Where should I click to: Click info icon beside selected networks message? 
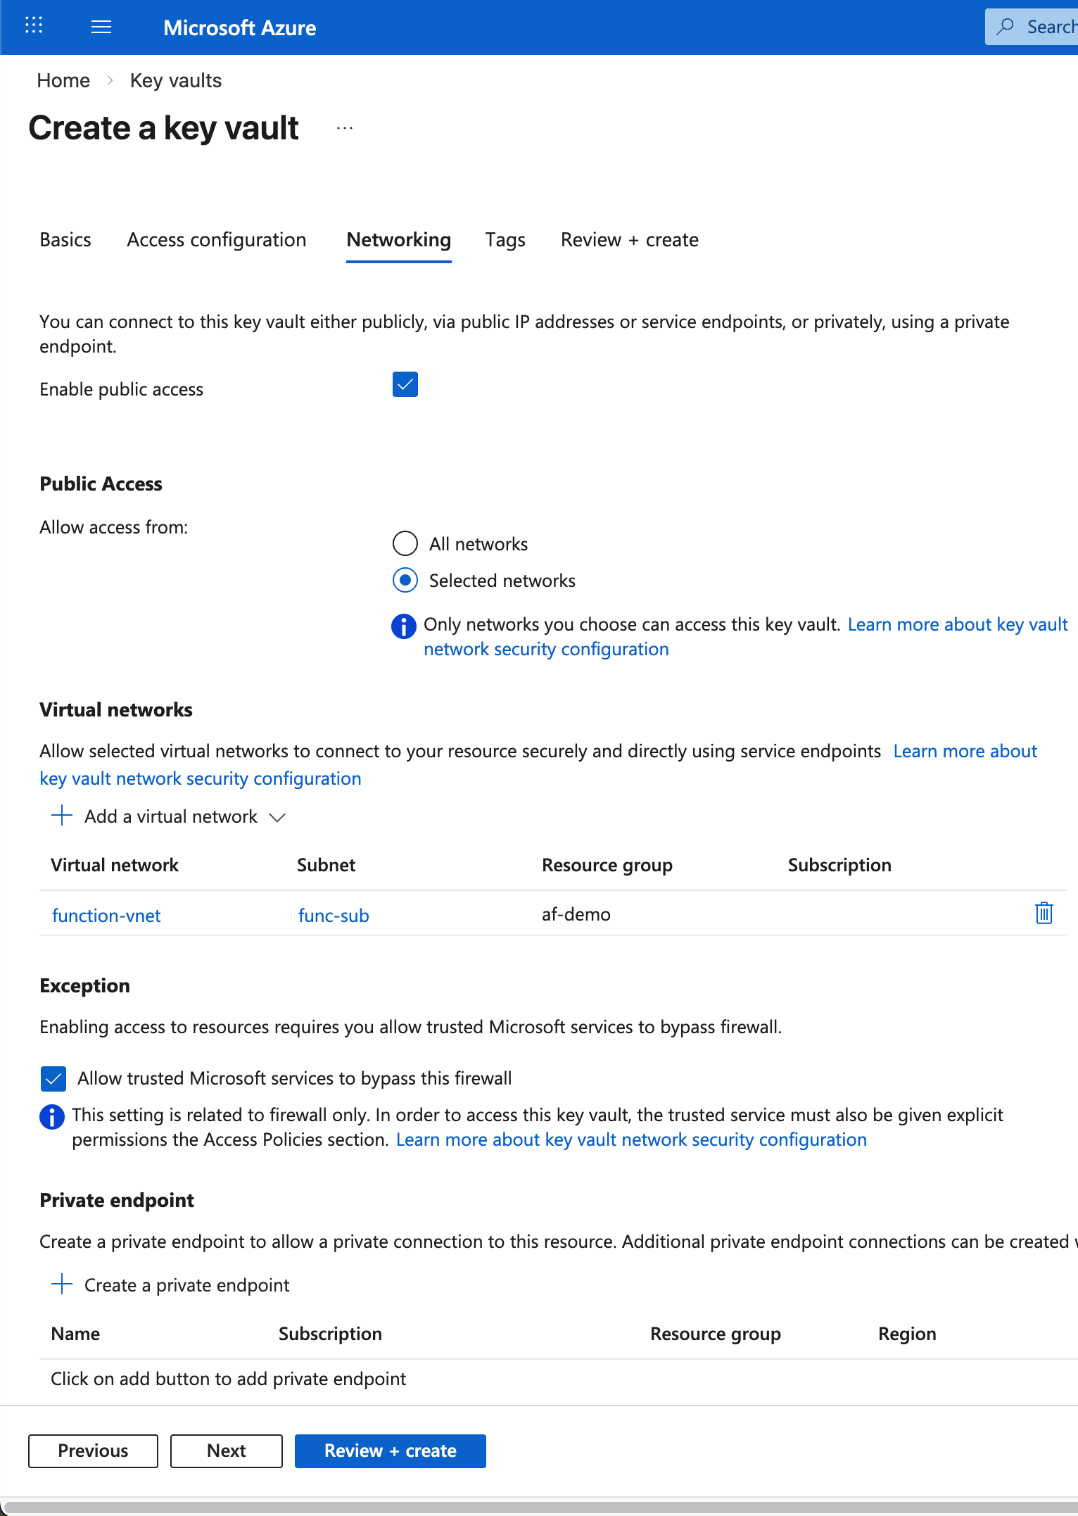(404, 626)
